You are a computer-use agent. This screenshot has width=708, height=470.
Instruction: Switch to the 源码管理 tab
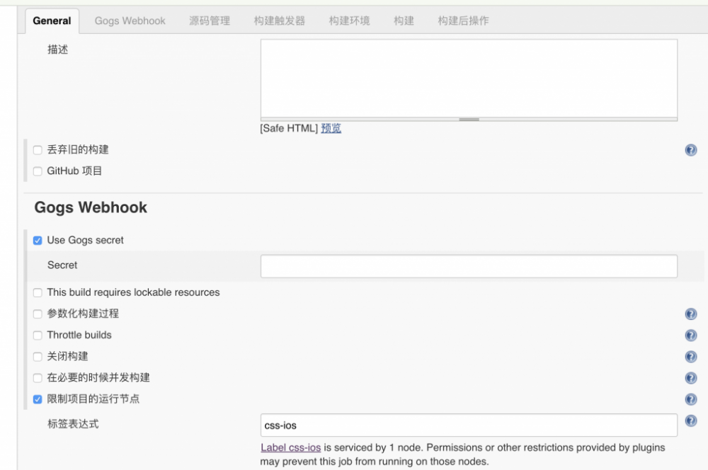210,21
